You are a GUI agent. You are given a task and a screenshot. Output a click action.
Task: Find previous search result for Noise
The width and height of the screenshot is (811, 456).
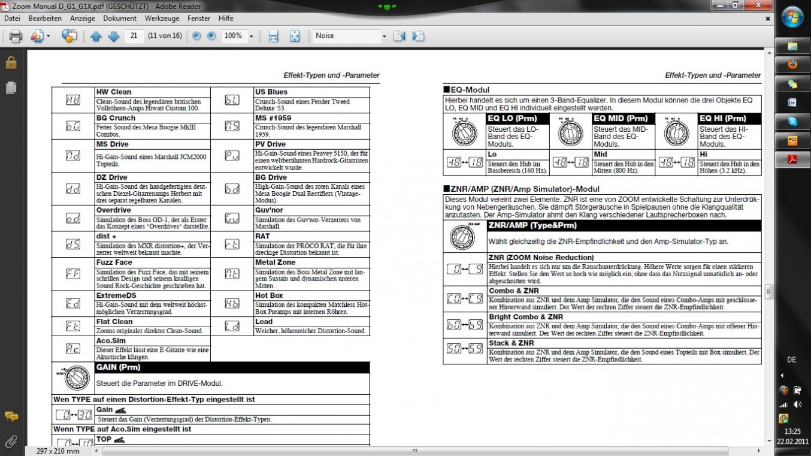[399, 36]
